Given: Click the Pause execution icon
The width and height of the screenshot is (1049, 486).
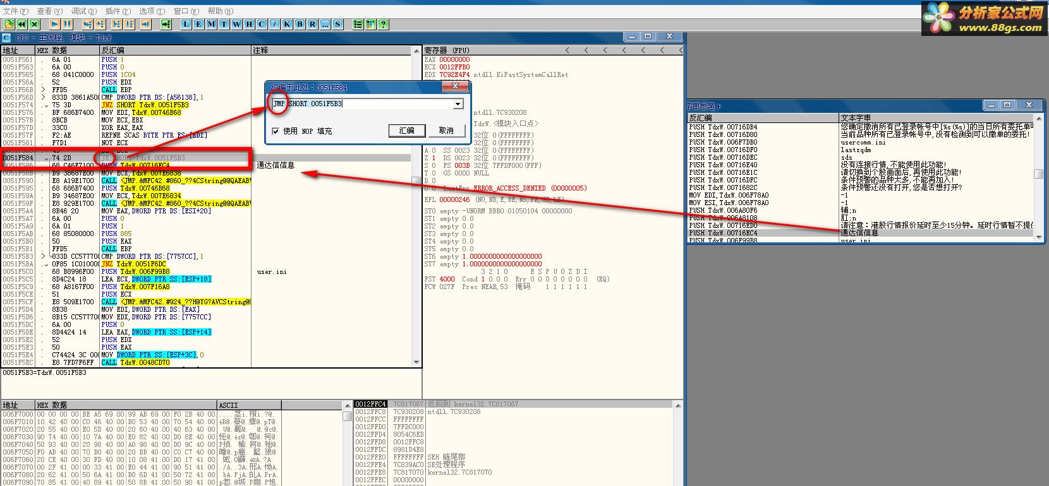Looking at the screenshot, I should tap(68, 24).
